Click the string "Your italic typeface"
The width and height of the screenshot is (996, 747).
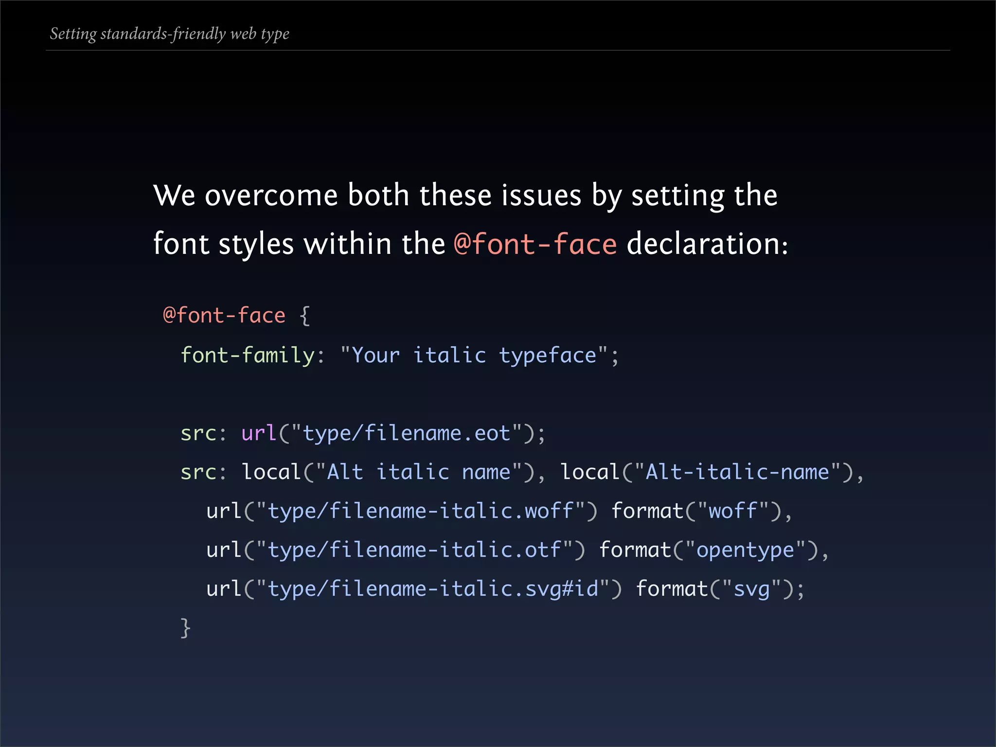coord(474,356)
